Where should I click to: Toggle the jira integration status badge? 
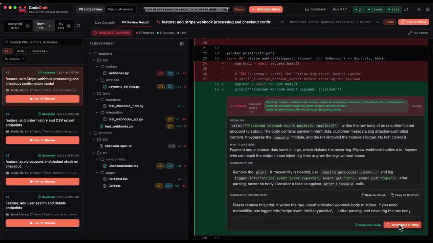pos(393,9)
